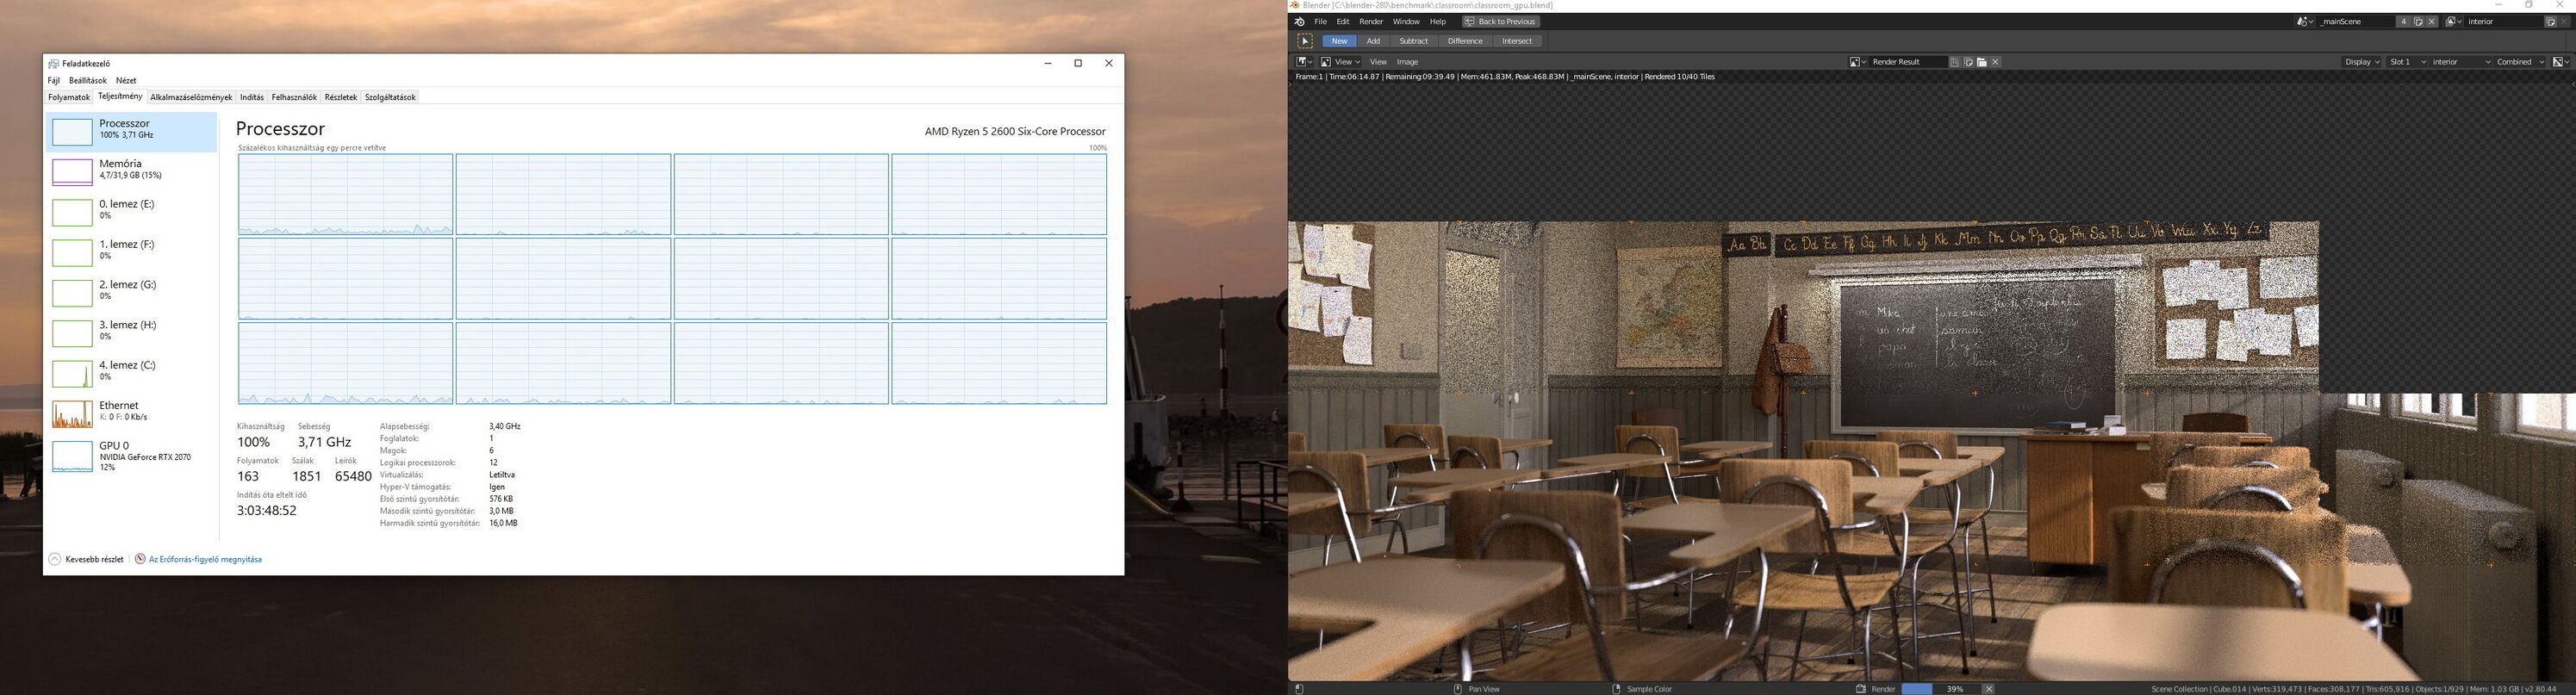The image size is (2576, 695).
Task: Click the add view layer icon next to interior
Action: point(2550,21)
